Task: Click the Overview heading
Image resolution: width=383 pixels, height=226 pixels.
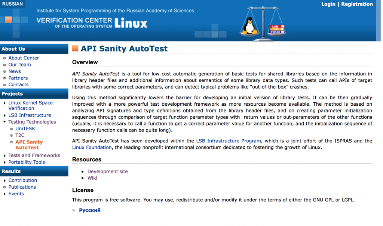Action: [x=85, y=62]
